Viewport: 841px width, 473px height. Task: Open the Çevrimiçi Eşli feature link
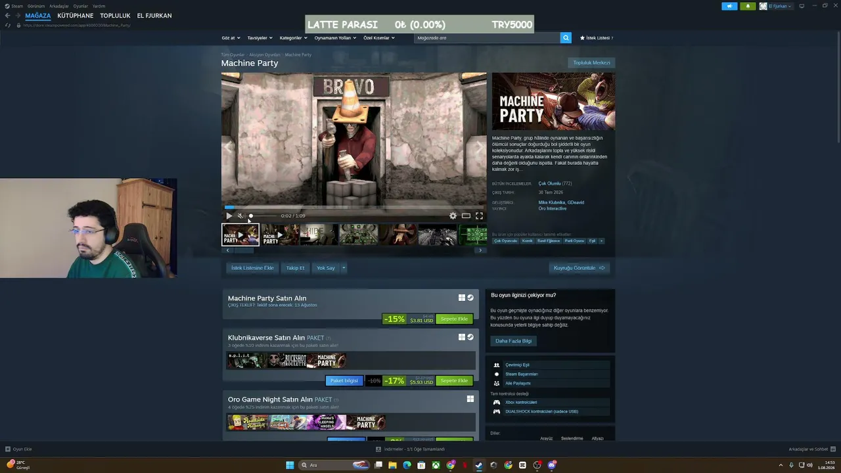pos(517,365)
